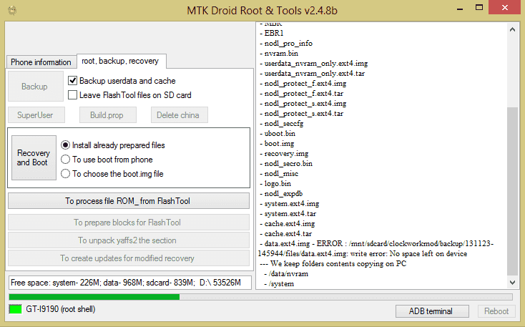This screenshot has width=525, height=327.
Task: Click the log scrollbar up arrow
Action: (512, 29)
